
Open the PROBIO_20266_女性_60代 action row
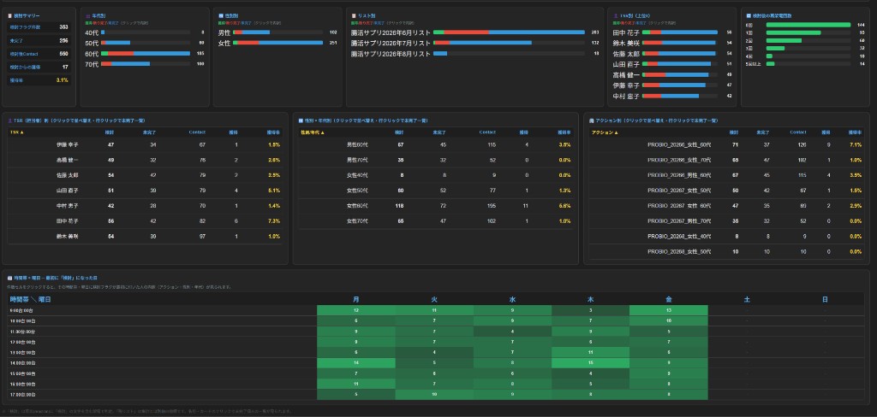[x=726, y=144]
